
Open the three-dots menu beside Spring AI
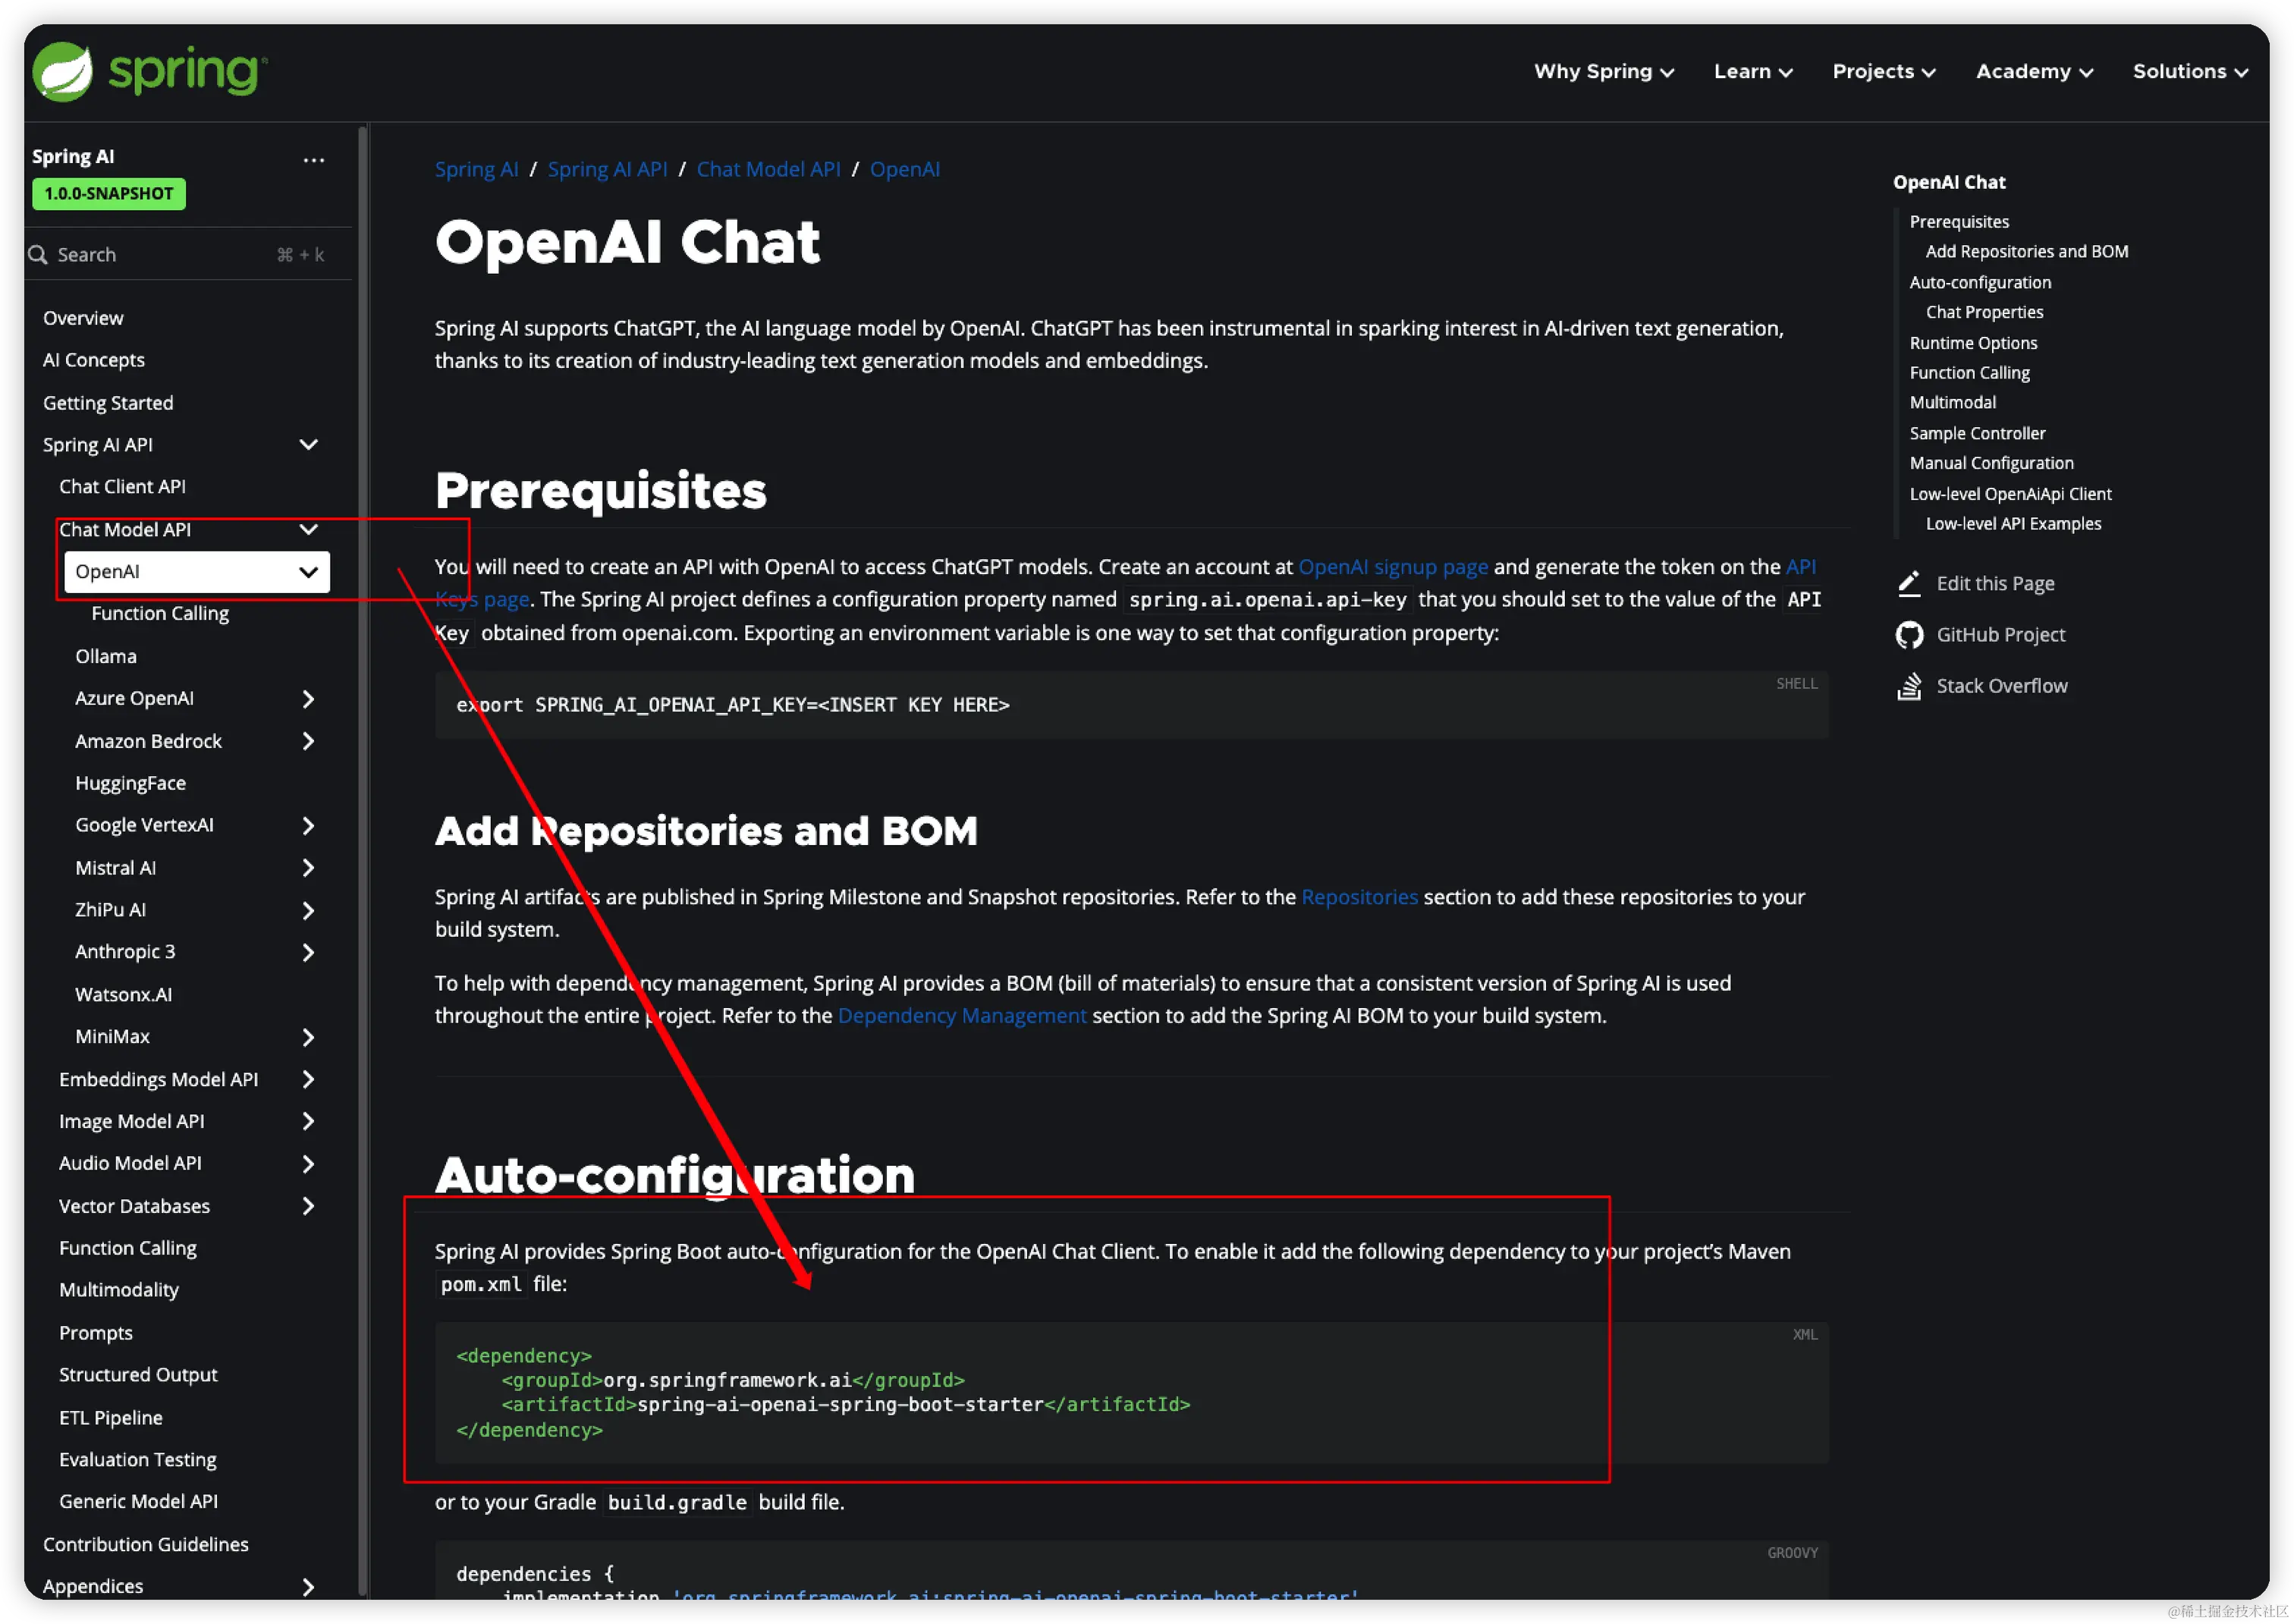coord(314,160)
